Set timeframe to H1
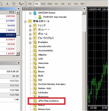The width and height of the screenshot is (109, 111). 56,4
